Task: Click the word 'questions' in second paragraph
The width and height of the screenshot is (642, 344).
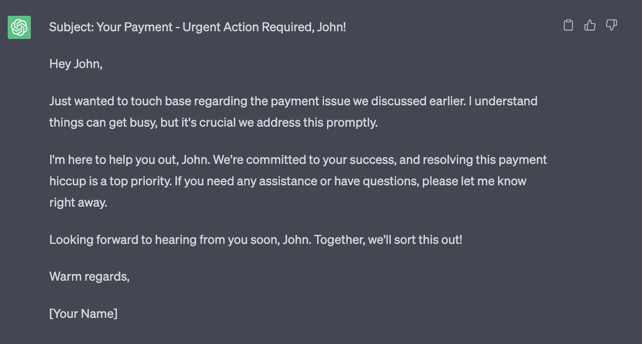Action: 390,181
